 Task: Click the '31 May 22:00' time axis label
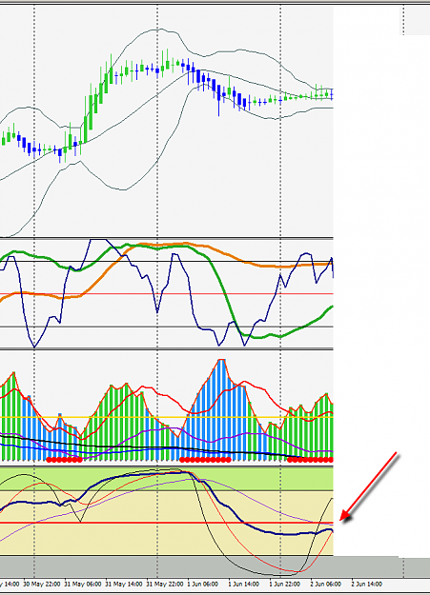165,584
